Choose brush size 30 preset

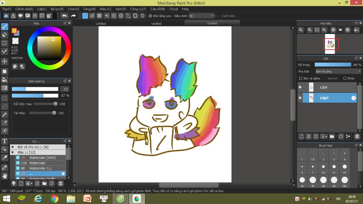pos(323,182)
